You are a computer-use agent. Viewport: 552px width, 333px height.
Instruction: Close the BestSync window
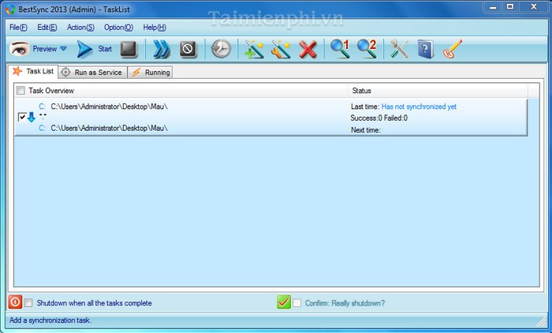click(533, 7)
